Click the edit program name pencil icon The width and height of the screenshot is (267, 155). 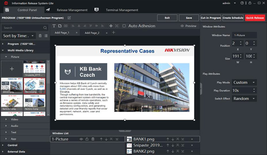pos(69,18)
